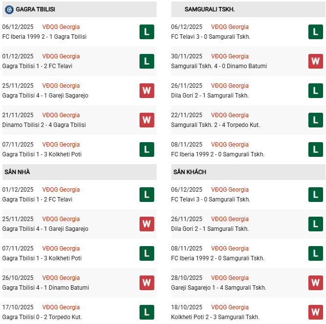Click the W badge for Samgurali 4-0 Dinamo Batumi
This screenshot has height=324, width=326.
coord(315,61)
